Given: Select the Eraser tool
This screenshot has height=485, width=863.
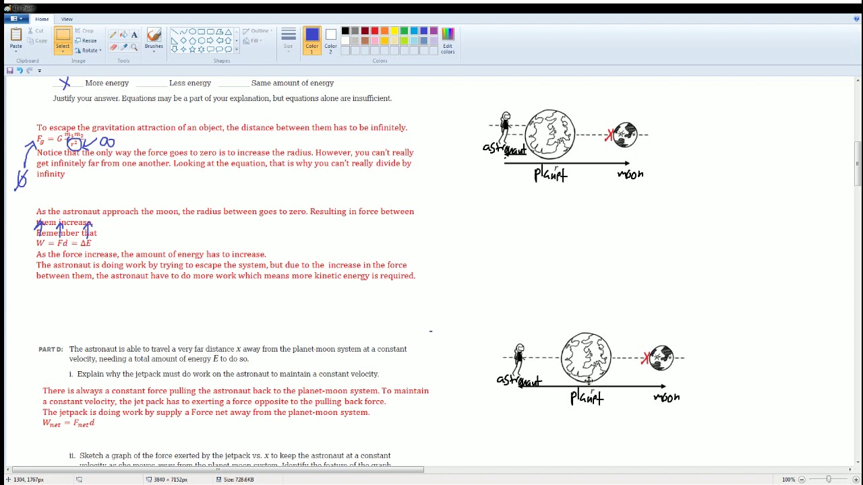Looking at the screenshot, I should click(113, 47).
